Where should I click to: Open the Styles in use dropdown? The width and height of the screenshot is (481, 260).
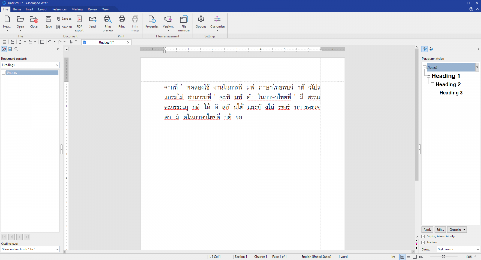478,249
